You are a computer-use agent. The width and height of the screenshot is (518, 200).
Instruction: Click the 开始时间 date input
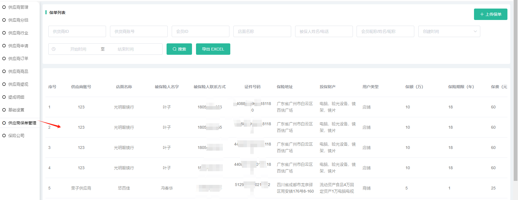coord(78,49)
